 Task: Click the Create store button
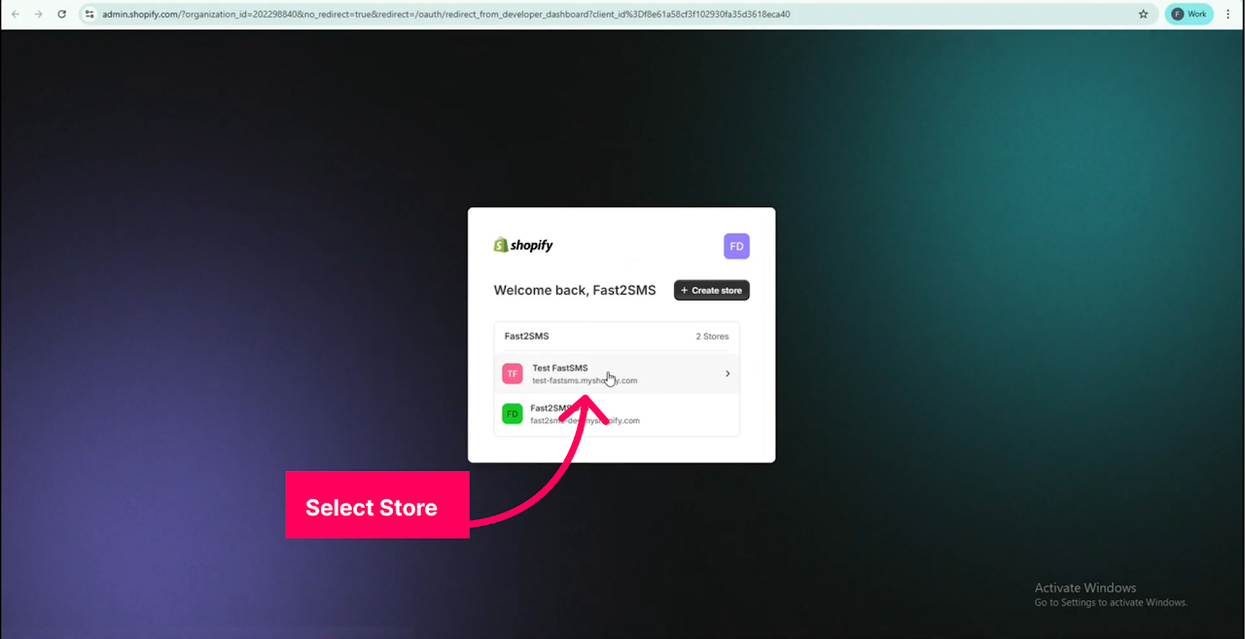click(711, 290)
